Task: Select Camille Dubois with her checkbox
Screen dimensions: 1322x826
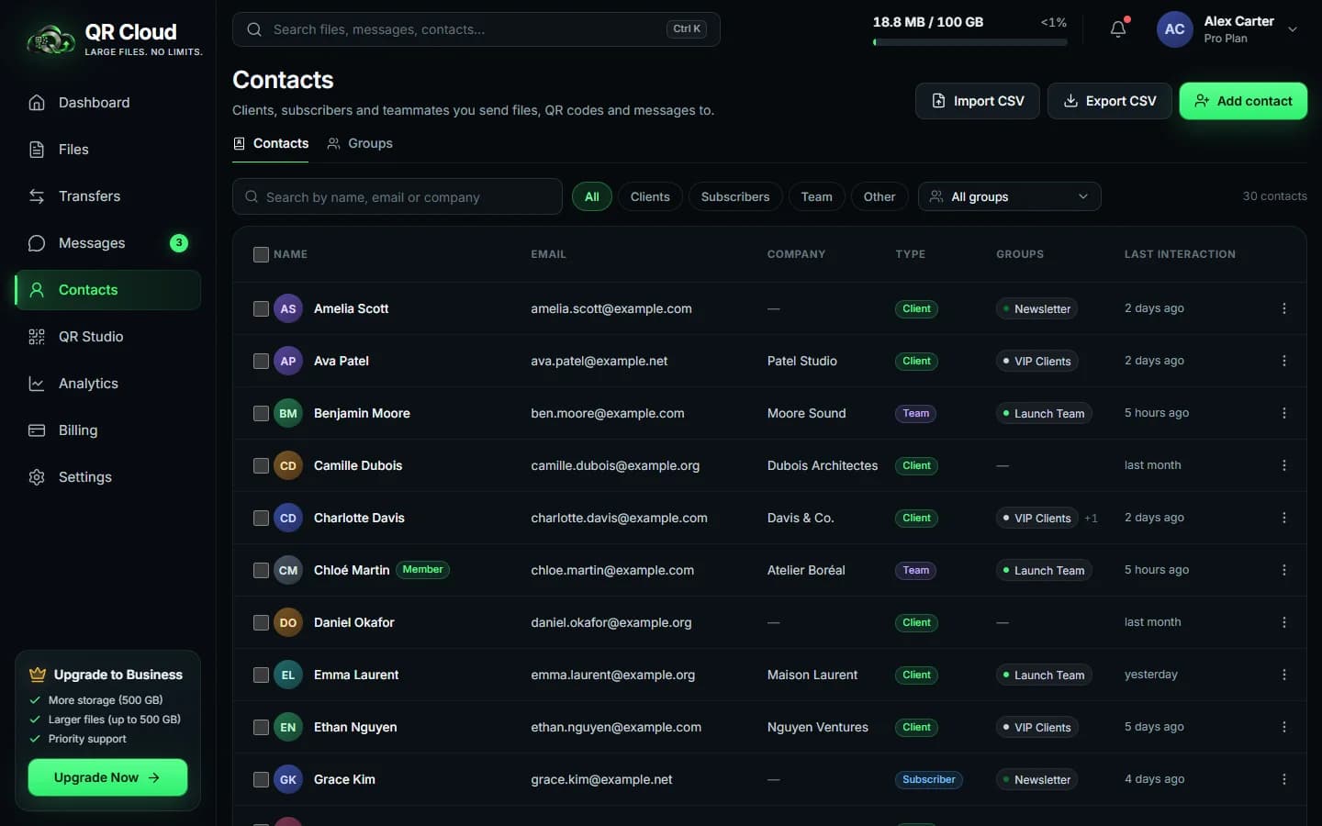Action: click(261, 466)
